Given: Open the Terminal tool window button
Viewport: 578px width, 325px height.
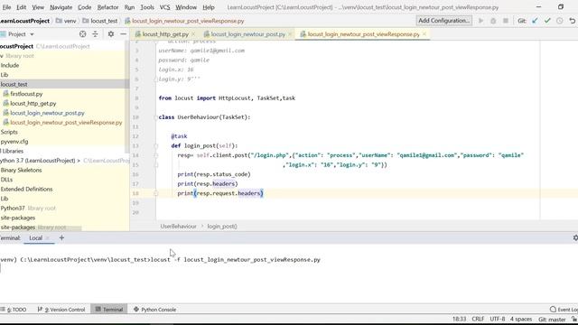Looking at the screenshot, I should click(x=109, y=310).
